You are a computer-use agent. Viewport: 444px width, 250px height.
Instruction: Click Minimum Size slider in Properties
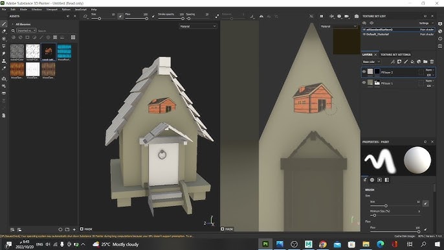click(x=395, y=216)
